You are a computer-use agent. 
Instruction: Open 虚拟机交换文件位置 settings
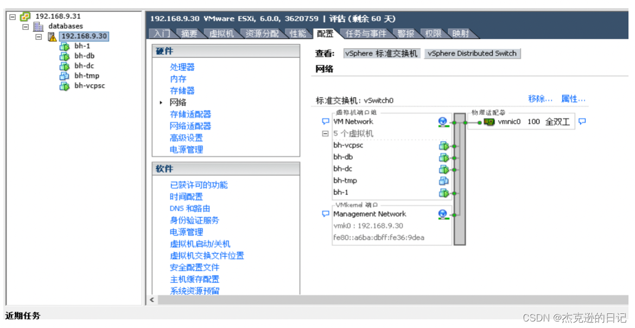[207, 256]
